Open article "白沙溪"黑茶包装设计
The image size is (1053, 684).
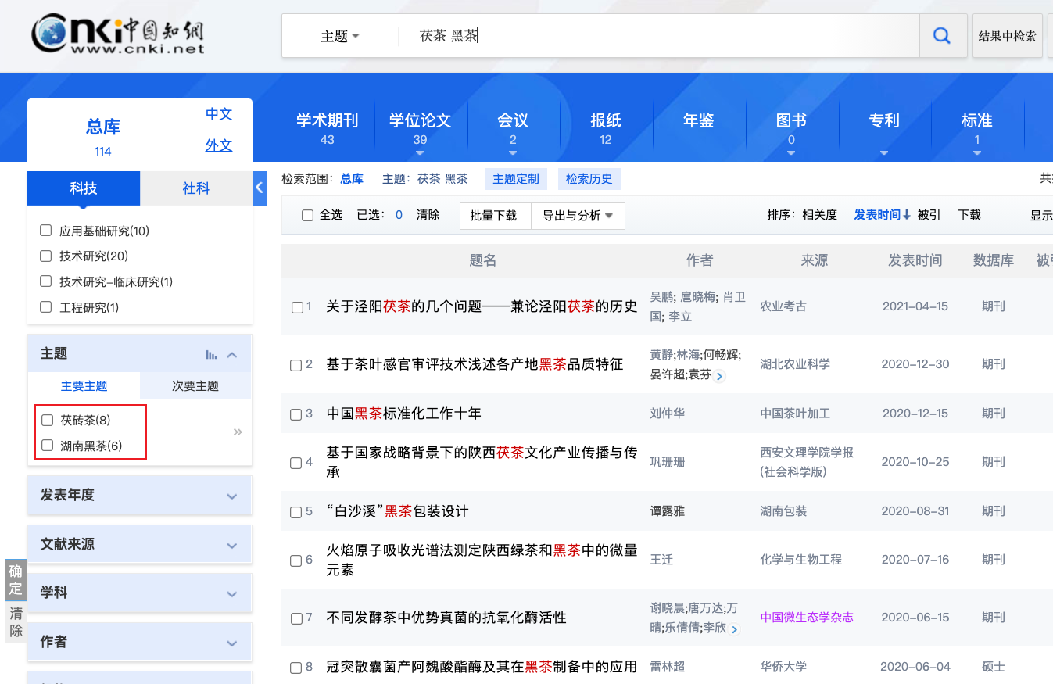pyautogui.click(x=397, y=511)
